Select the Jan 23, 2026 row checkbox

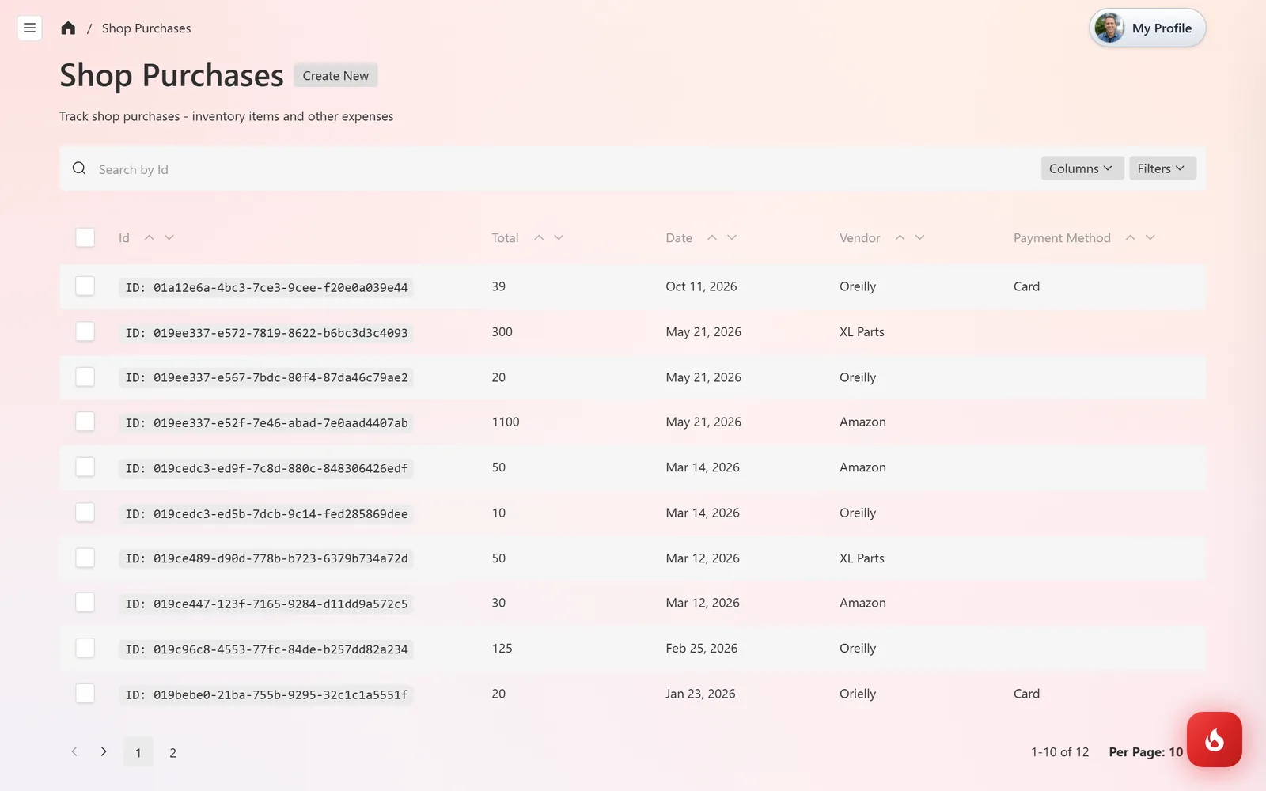(85, 693)
